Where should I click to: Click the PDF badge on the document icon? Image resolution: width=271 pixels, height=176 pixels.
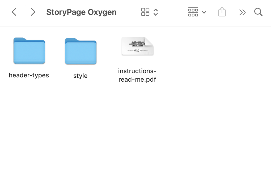138,50
